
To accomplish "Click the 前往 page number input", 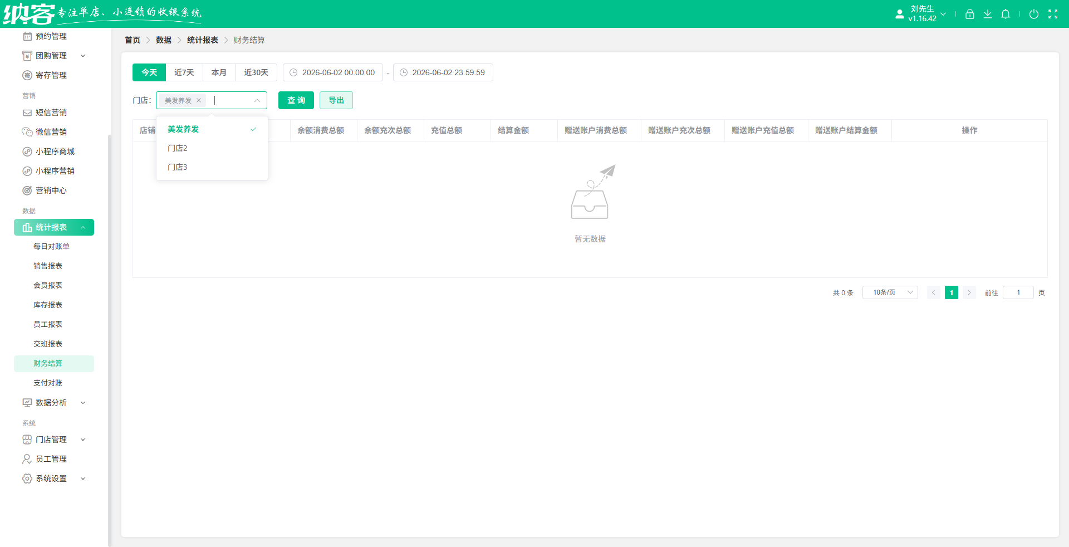I will pos(1018,292).
